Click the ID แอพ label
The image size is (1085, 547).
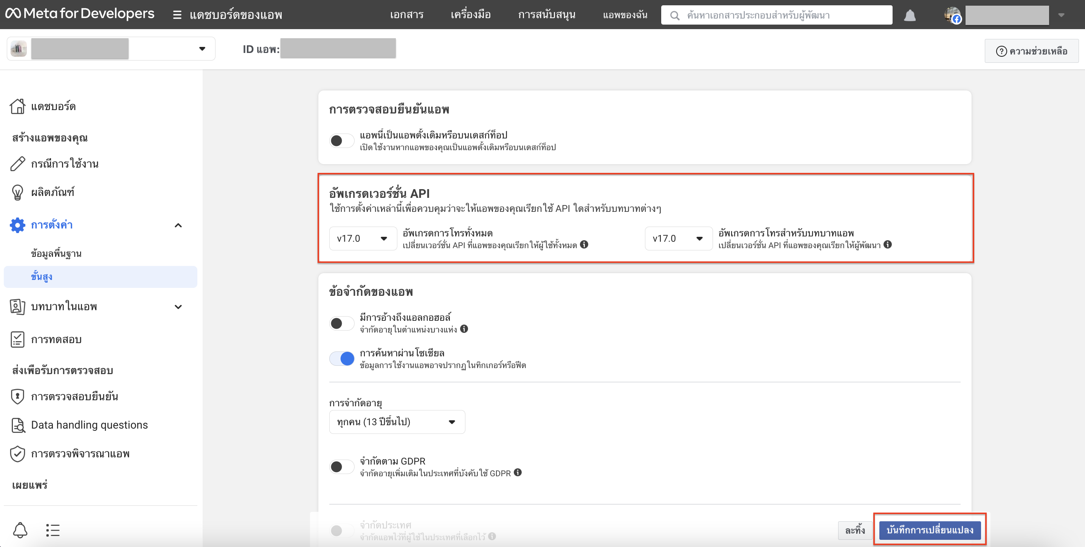click(x=261, y=49)
